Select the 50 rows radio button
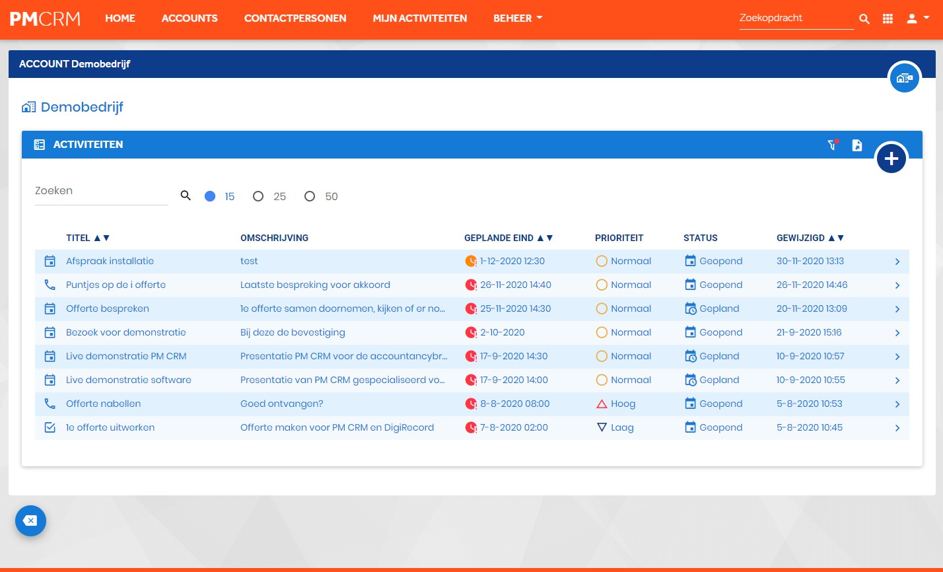 [310, 196]
